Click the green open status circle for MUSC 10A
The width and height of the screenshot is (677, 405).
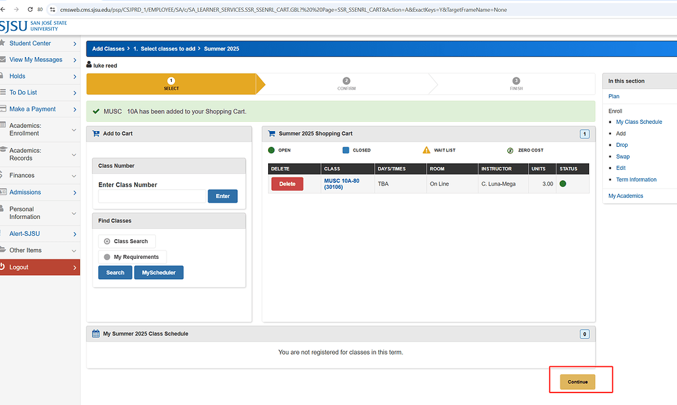pos(562,183)
